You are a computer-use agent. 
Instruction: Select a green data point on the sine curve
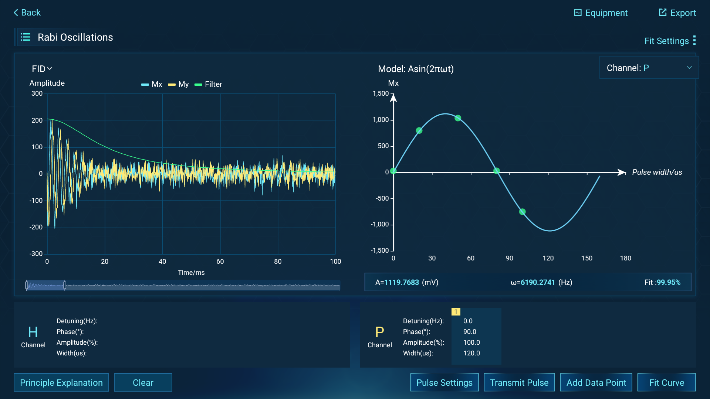457,118
